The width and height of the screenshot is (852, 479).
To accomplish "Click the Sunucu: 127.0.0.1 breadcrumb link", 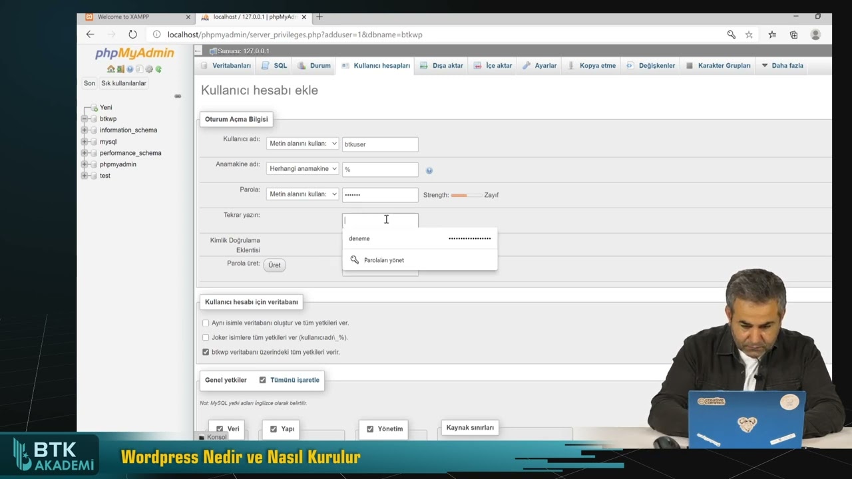I will [243, 51].
